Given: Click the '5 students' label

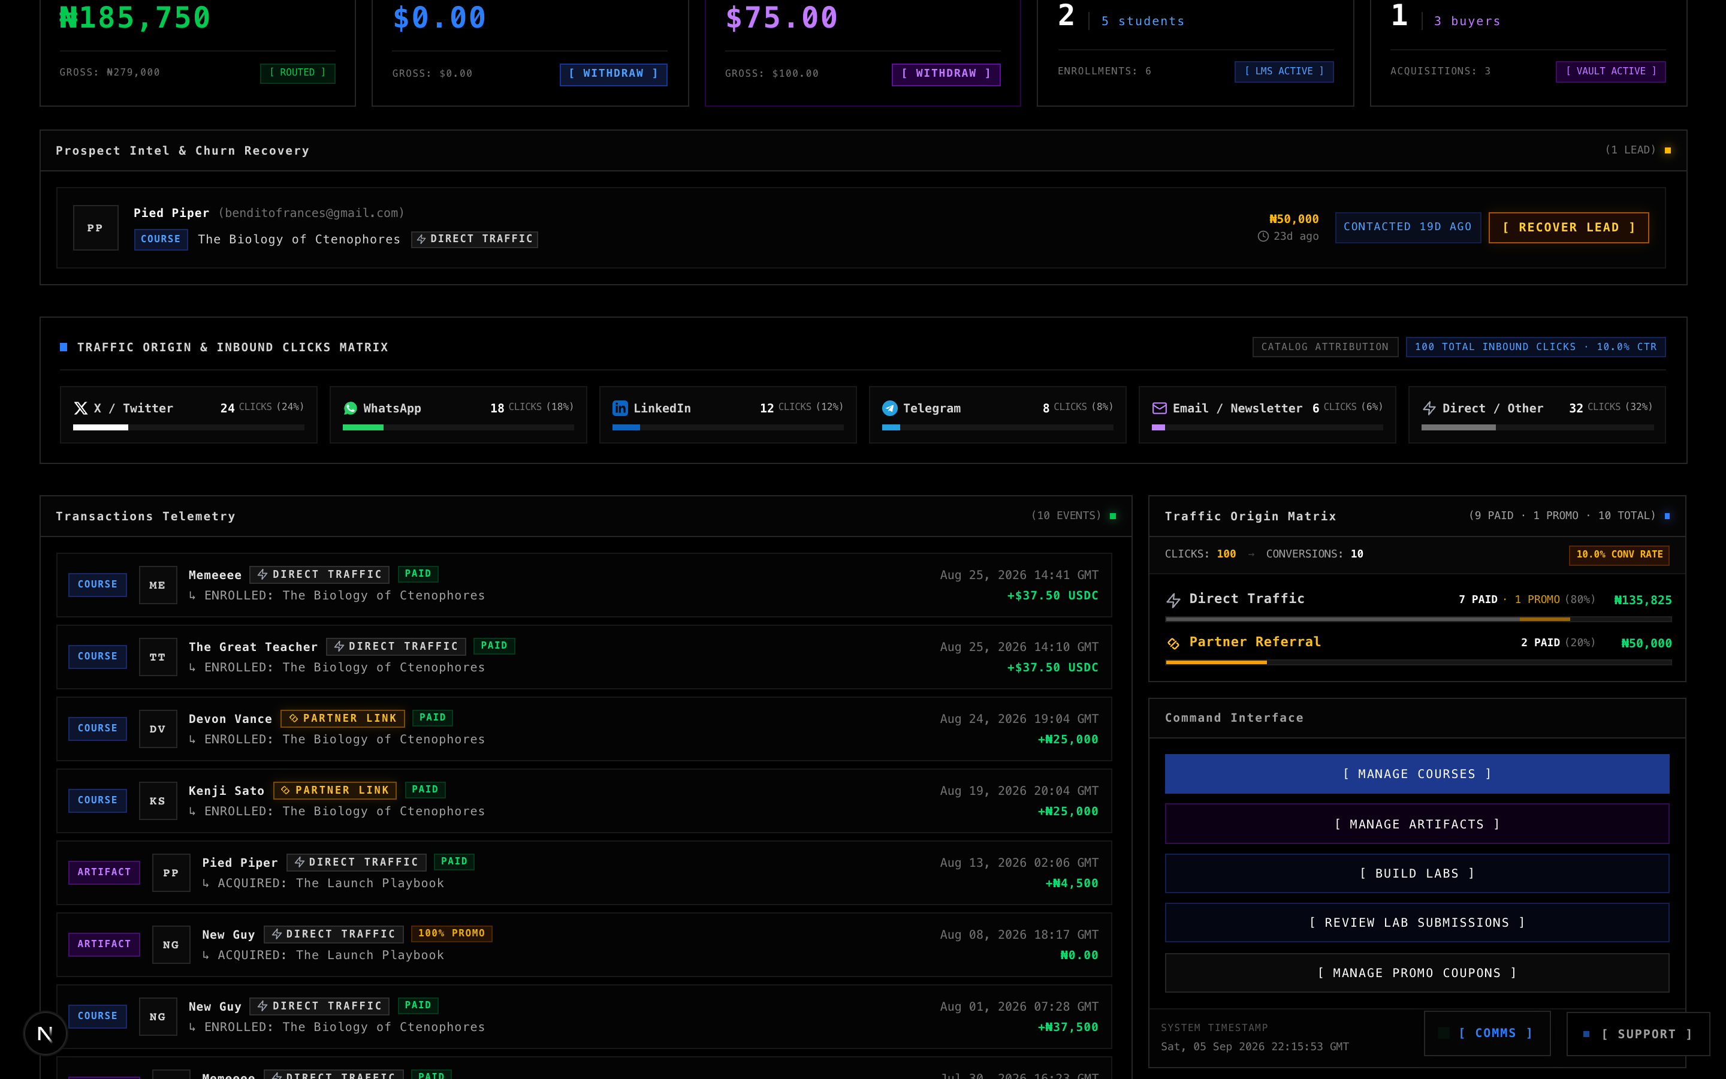Looking at the screenshot, I should point(1143,22).
